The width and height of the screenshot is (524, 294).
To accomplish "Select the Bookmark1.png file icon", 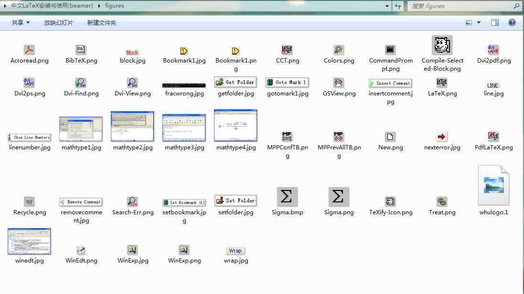I will pyautogui.click(x=235, y=51).
